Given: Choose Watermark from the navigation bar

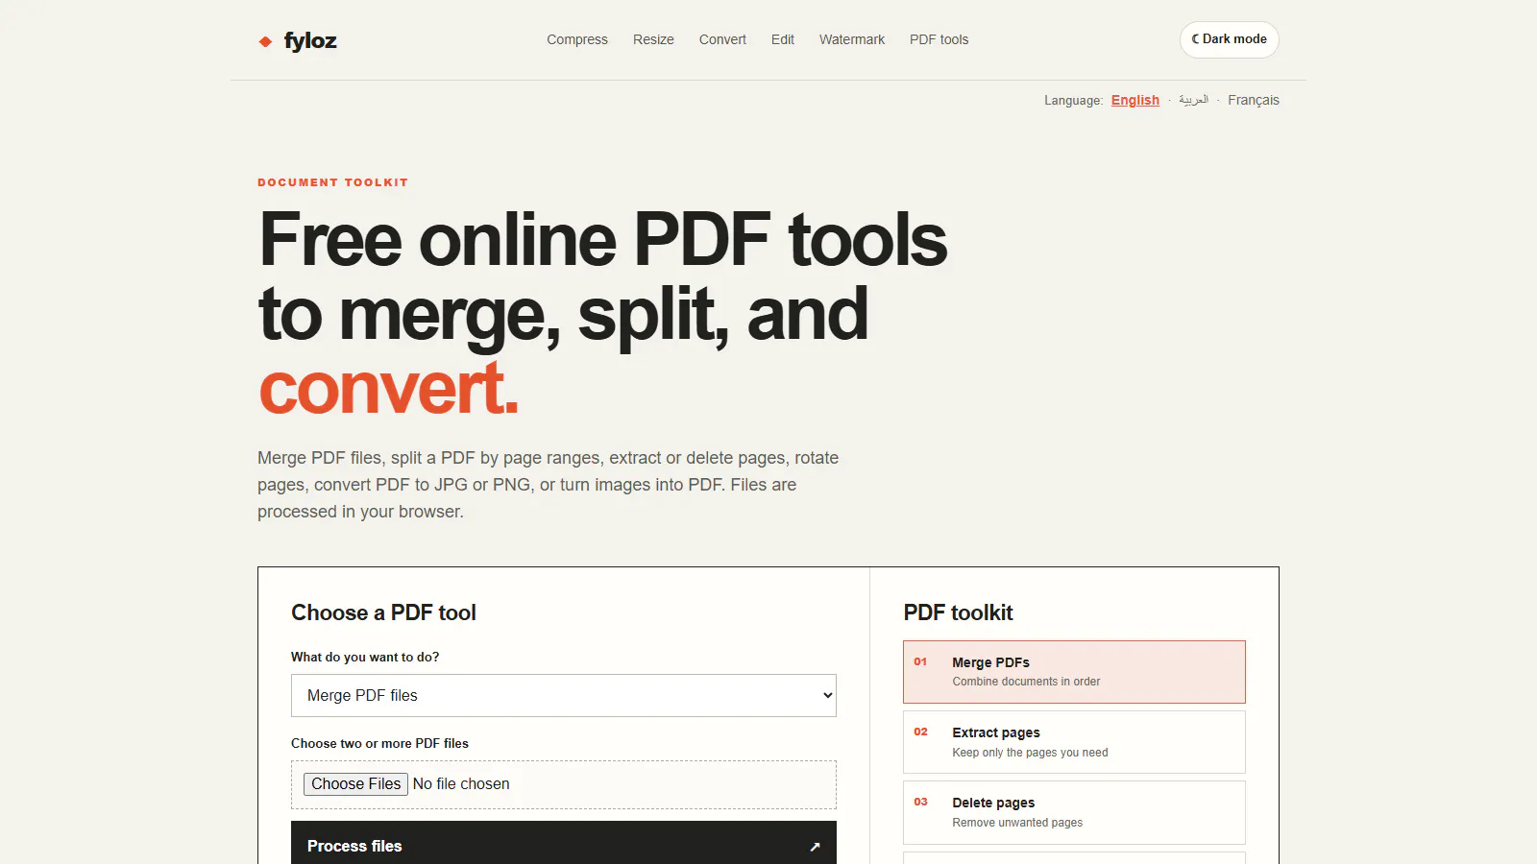Looking at the screenshot, I should pos(852,39).
